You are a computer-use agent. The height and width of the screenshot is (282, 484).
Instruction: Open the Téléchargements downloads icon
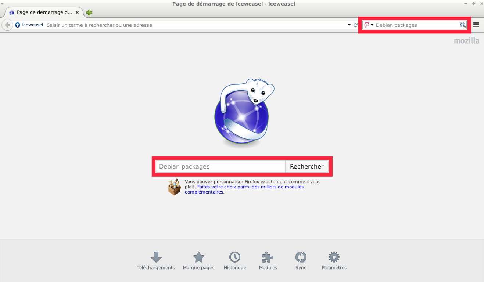pos(156,257)
